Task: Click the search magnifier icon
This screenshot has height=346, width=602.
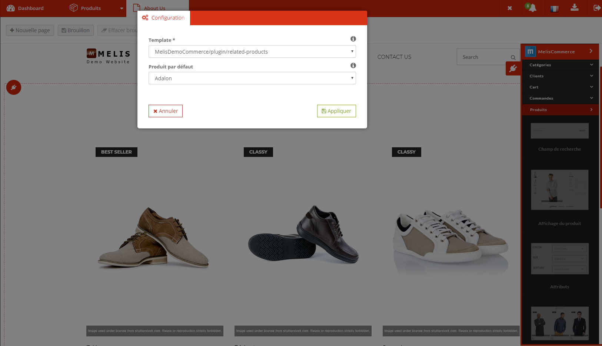Action: point(513,57)
